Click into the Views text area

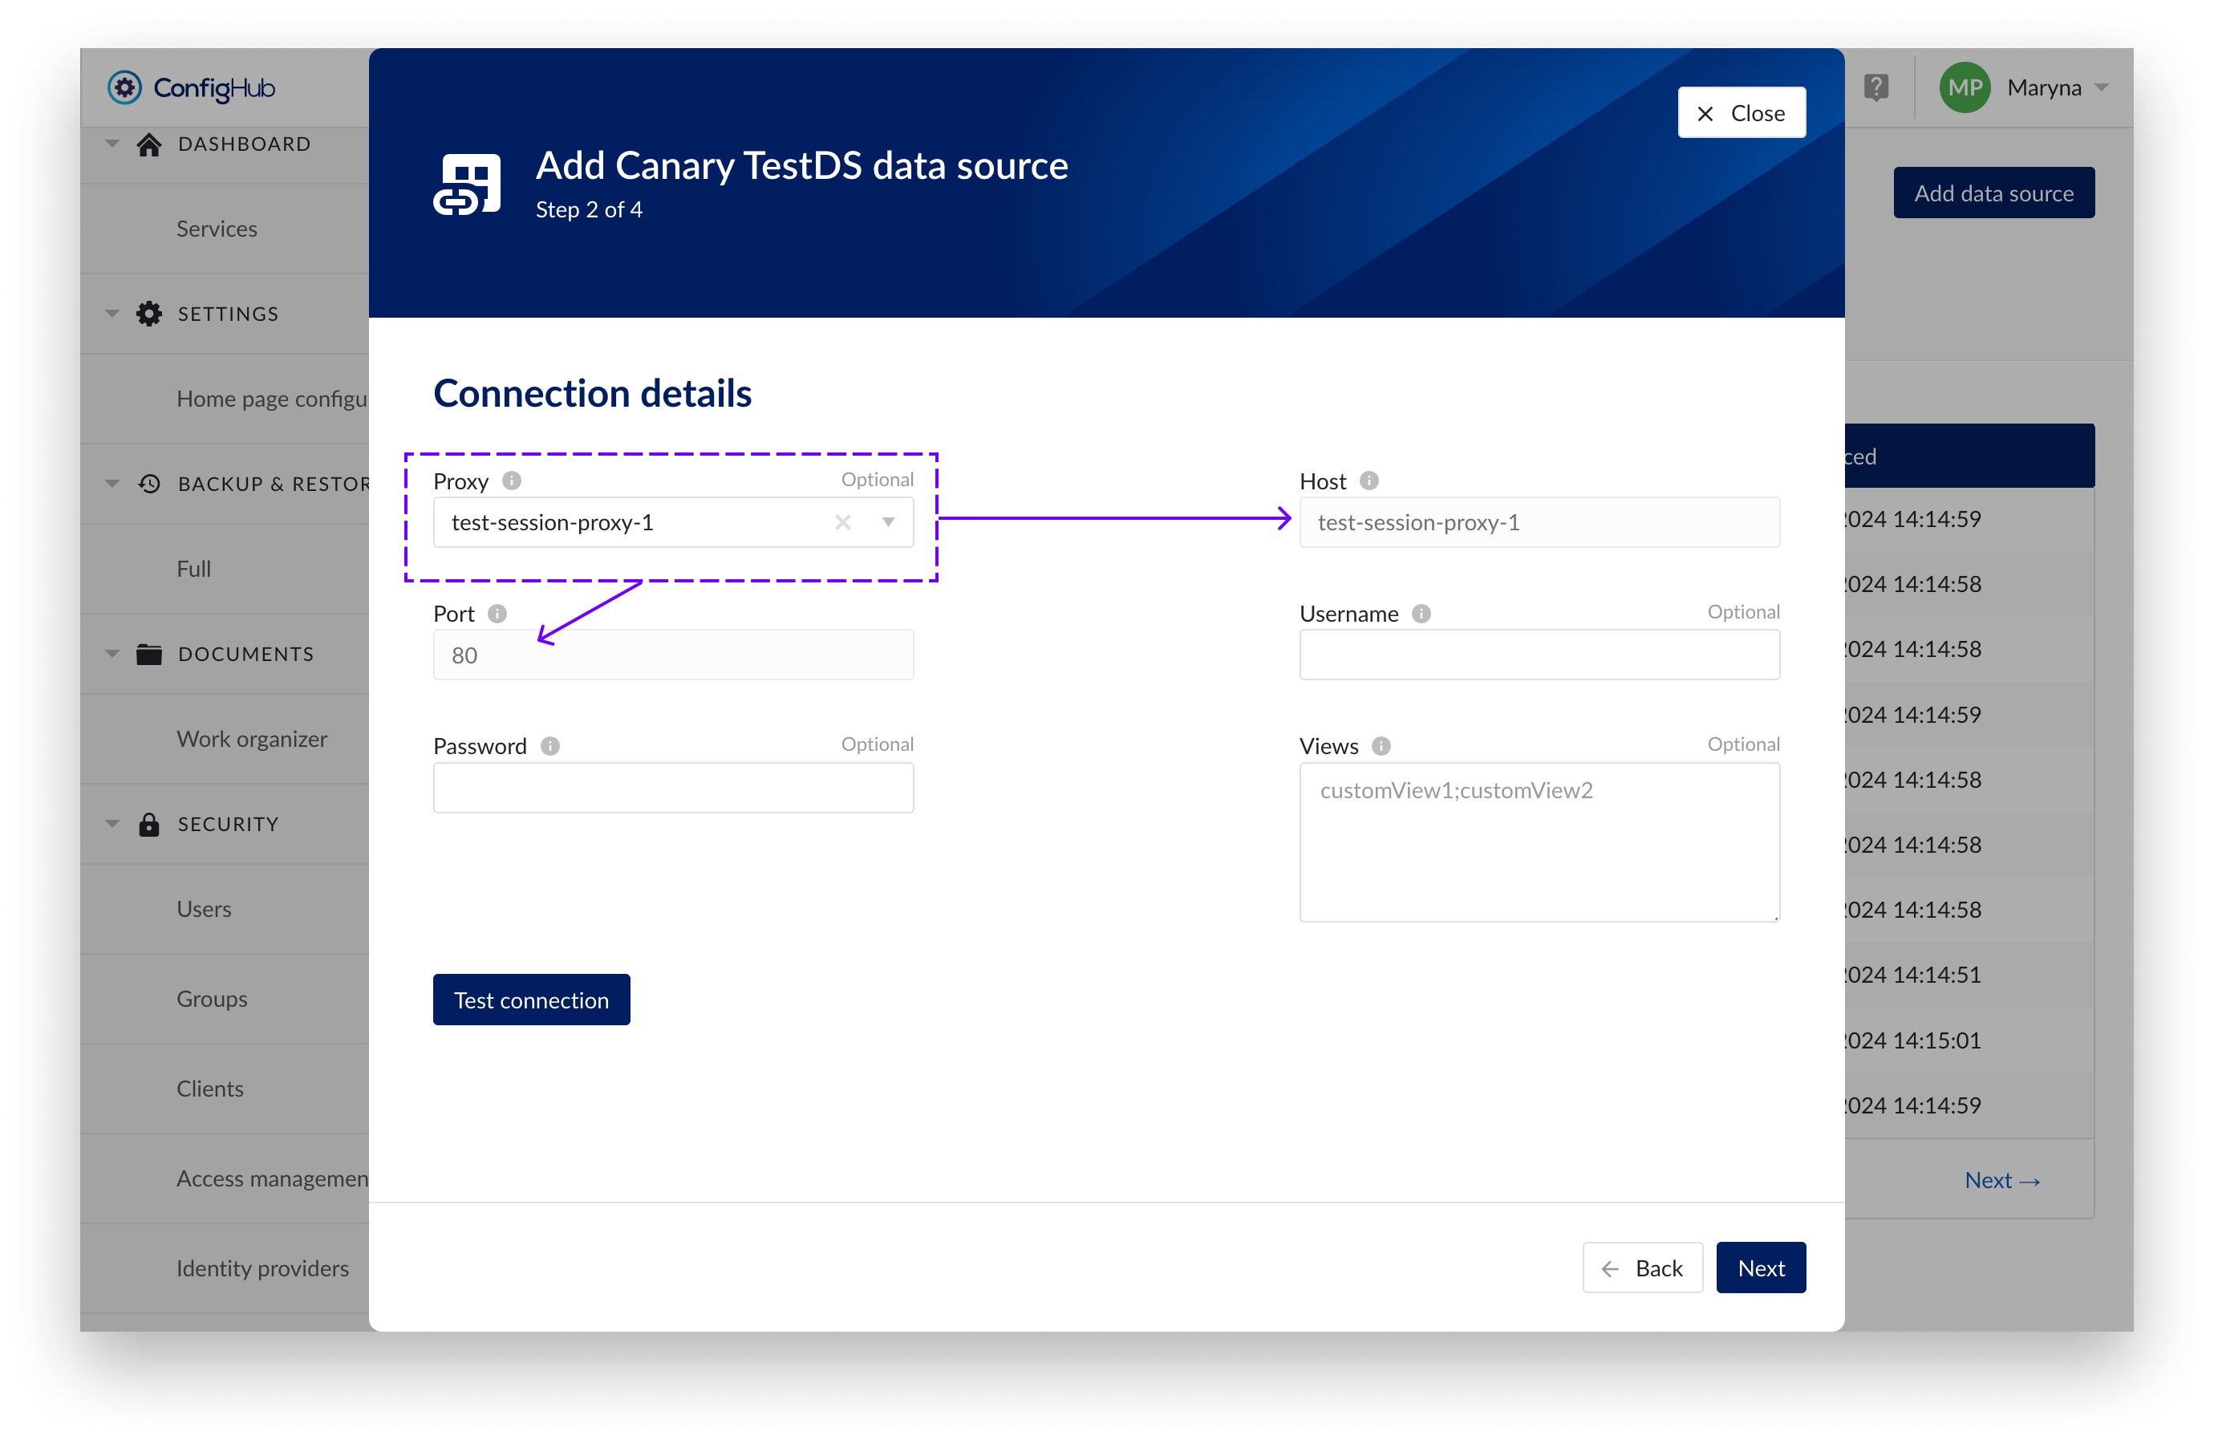pyautogui.click(x=1539, y=842)
